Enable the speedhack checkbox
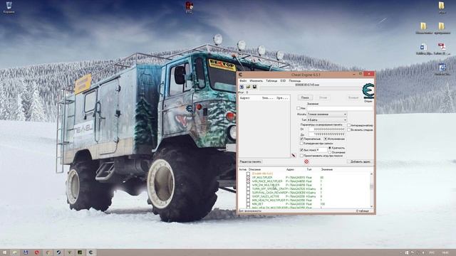This screenshot has height=256, width=456. pyautogui.click(x=348, y=129)
